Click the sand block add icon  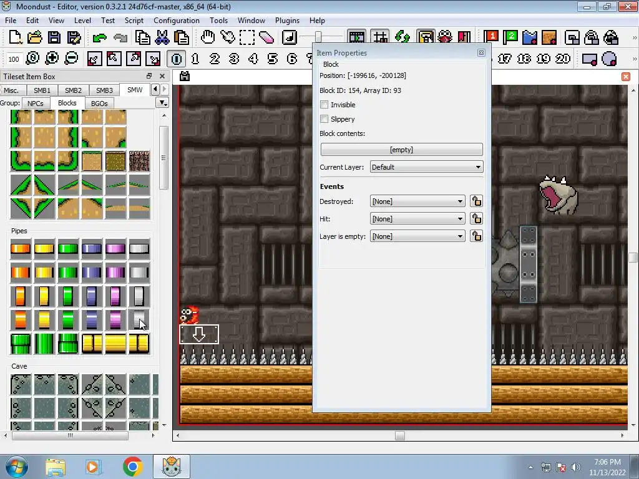click(x=549, y=37)
